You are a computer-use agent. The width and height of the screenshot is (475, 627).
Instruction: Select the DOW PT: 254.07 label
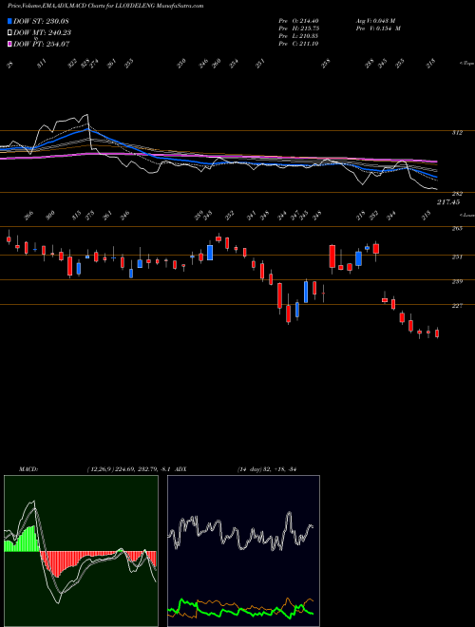(x=42, y=44)
